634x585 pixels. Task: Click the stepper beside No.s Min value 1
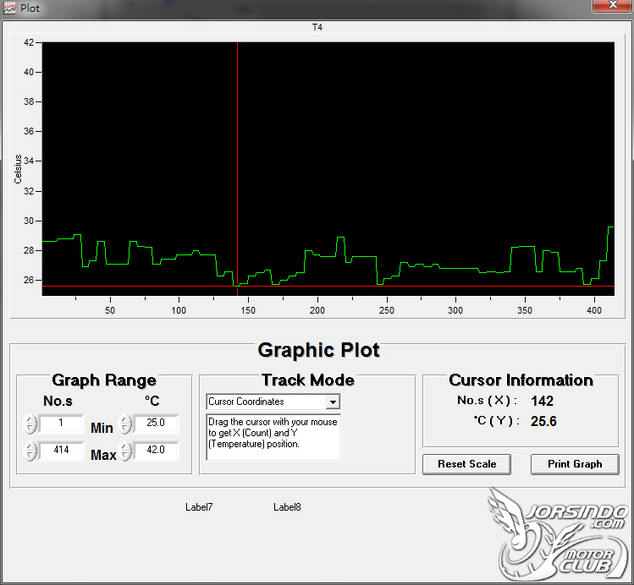point(30,424)
